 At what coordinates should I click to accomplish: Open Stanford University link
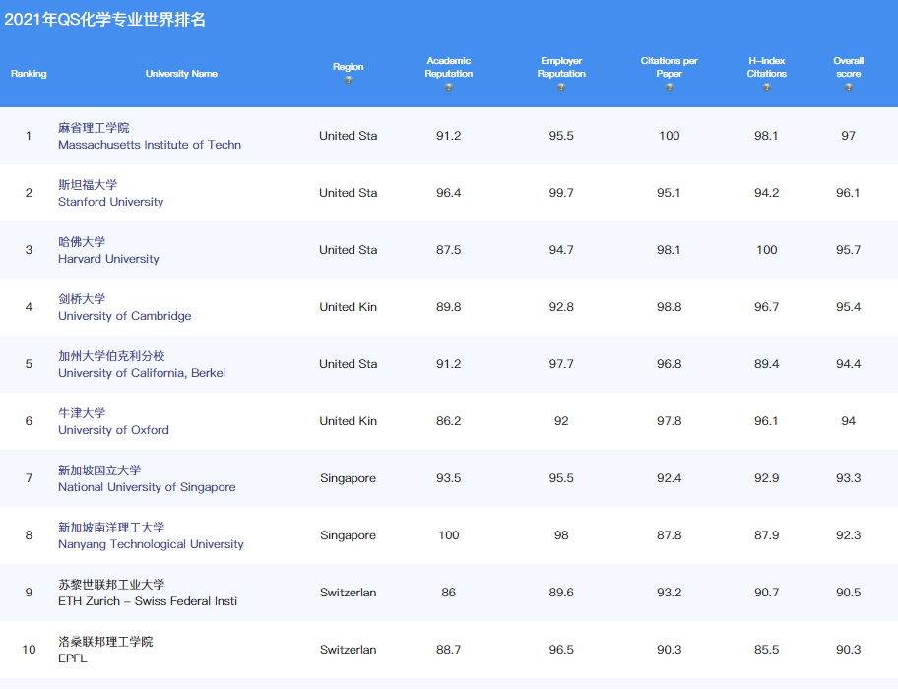[110, 202]
